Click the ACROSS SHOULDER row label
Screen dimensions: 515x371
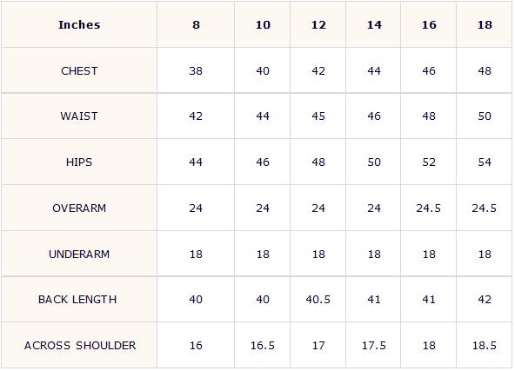tap(80, 346)
